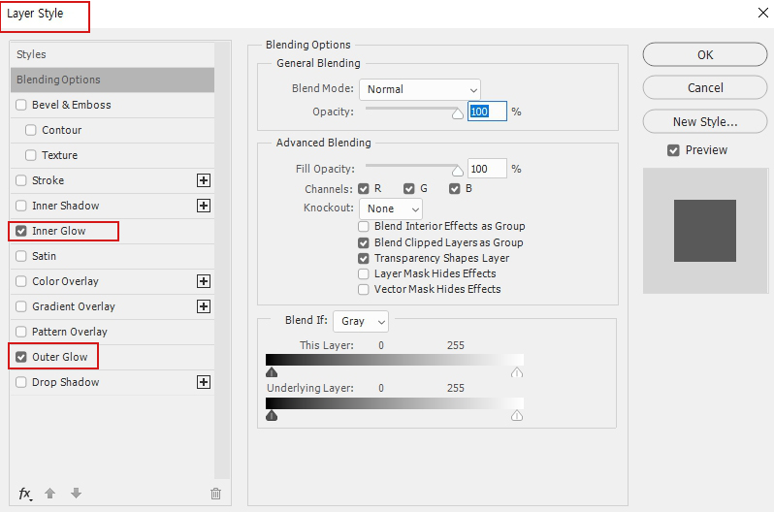Enable the Bevel & Emboss checkbox
This screenshot has width=774, height=512.
coord(20,105)
